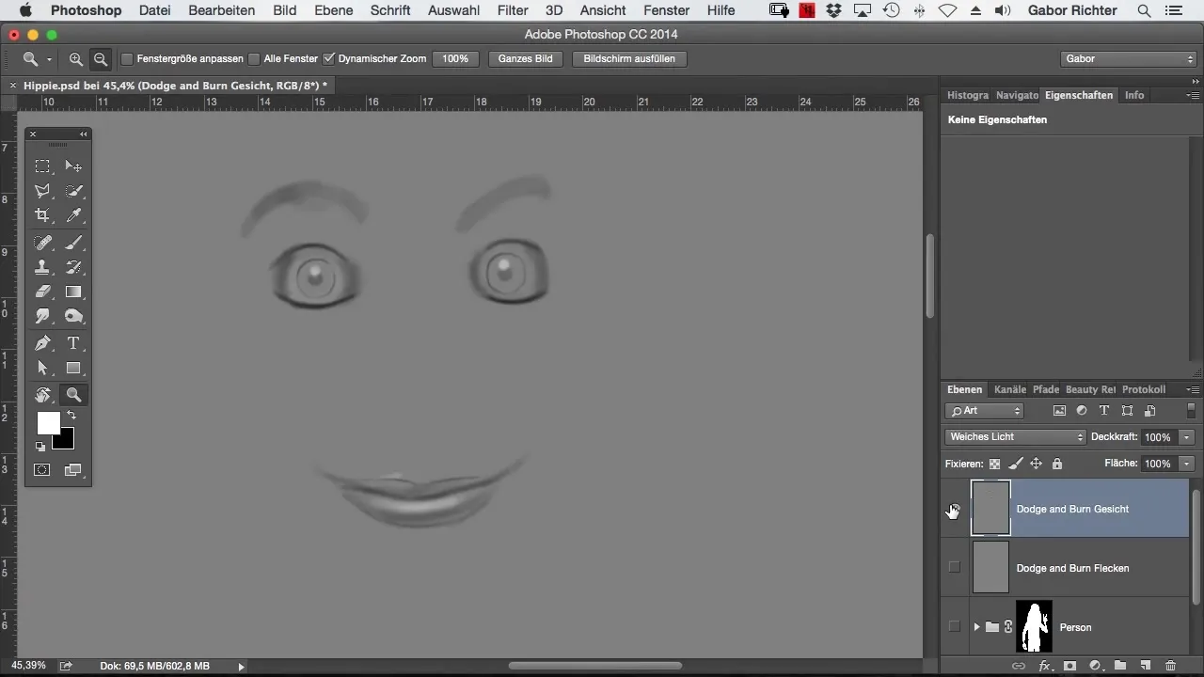This screenshot has width=1204, height=677.
Task: Switch to the Info tab
Action: click(1134, 95)
